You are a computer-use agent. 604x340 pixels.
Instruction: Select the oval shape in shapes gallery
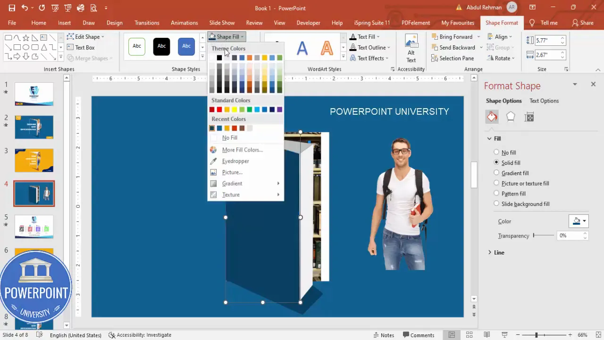click(x=26, y=47)
